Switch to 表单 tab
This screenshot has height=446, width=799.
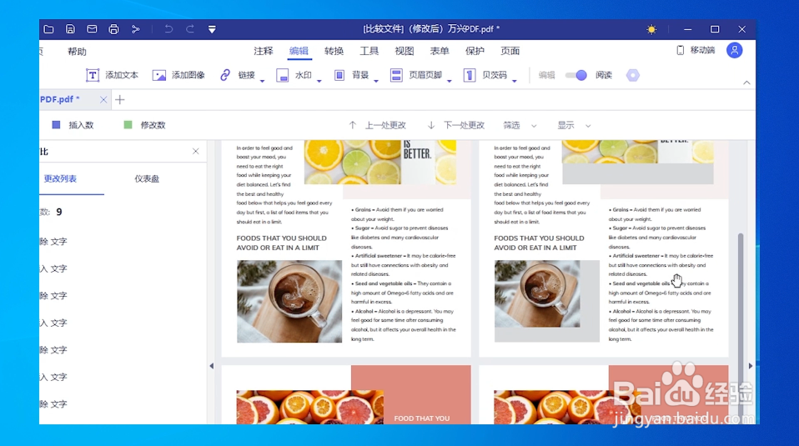click(x=440, y=51)
